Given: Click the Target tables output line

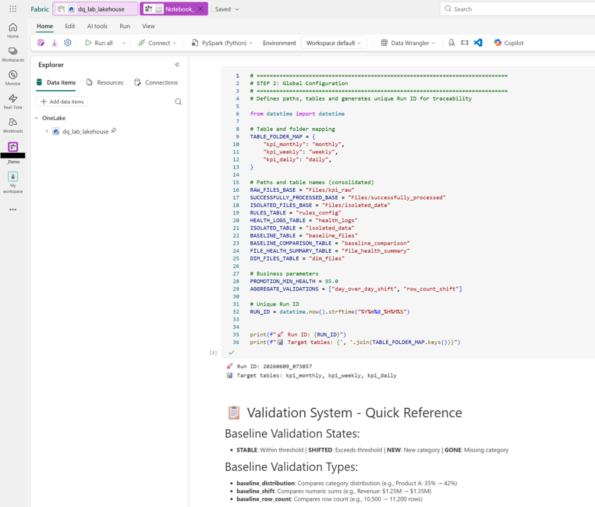Looking at the screenshot, I should coord(316,376).
